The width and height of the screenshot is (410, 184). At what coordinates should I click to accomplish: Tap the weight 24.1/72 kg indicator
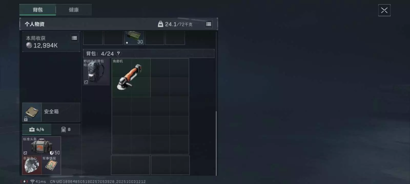coord(175,24)
